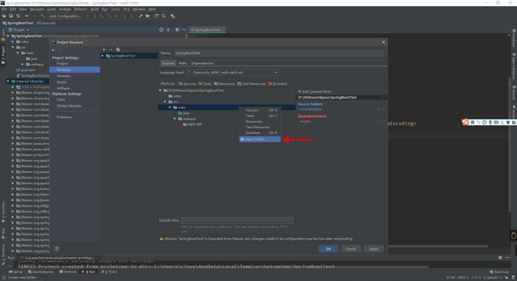This screenshot has height=281, width=517.
Task: Click the module Name input field
Action: tap(279, 53)
